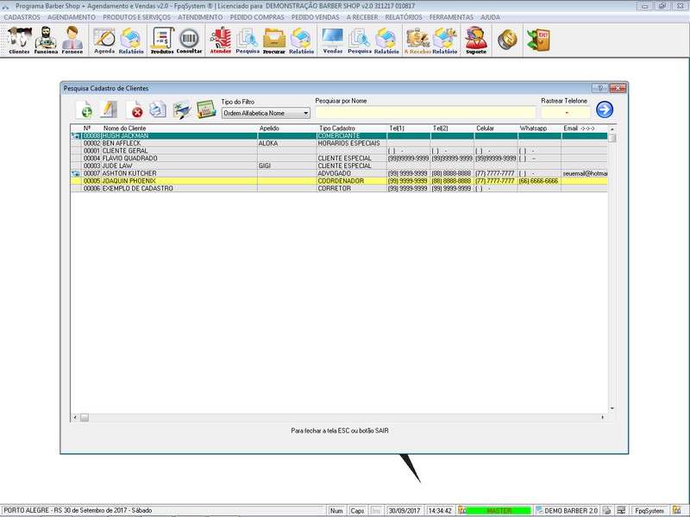
Task: Open the Fornece (suppliers) icon
Action: 72,40
